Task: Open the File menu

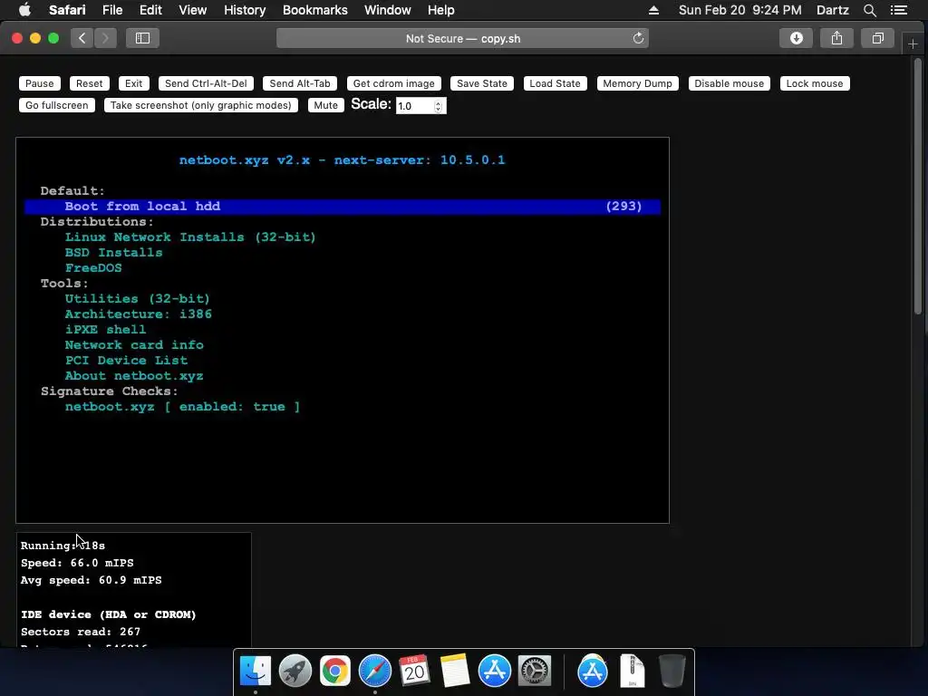Action: pyautogui.click(x=111, y=10)
